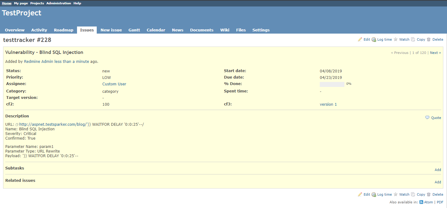The width and height of the screenshot is (447, 208).
Task: Click the trash can icon to delete issue
Action: tap(429, 39)
